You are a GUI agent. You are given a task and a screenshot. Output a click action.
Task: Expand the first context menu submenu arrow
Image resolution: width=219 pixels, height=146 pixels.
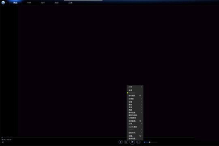tap(142, 87)
